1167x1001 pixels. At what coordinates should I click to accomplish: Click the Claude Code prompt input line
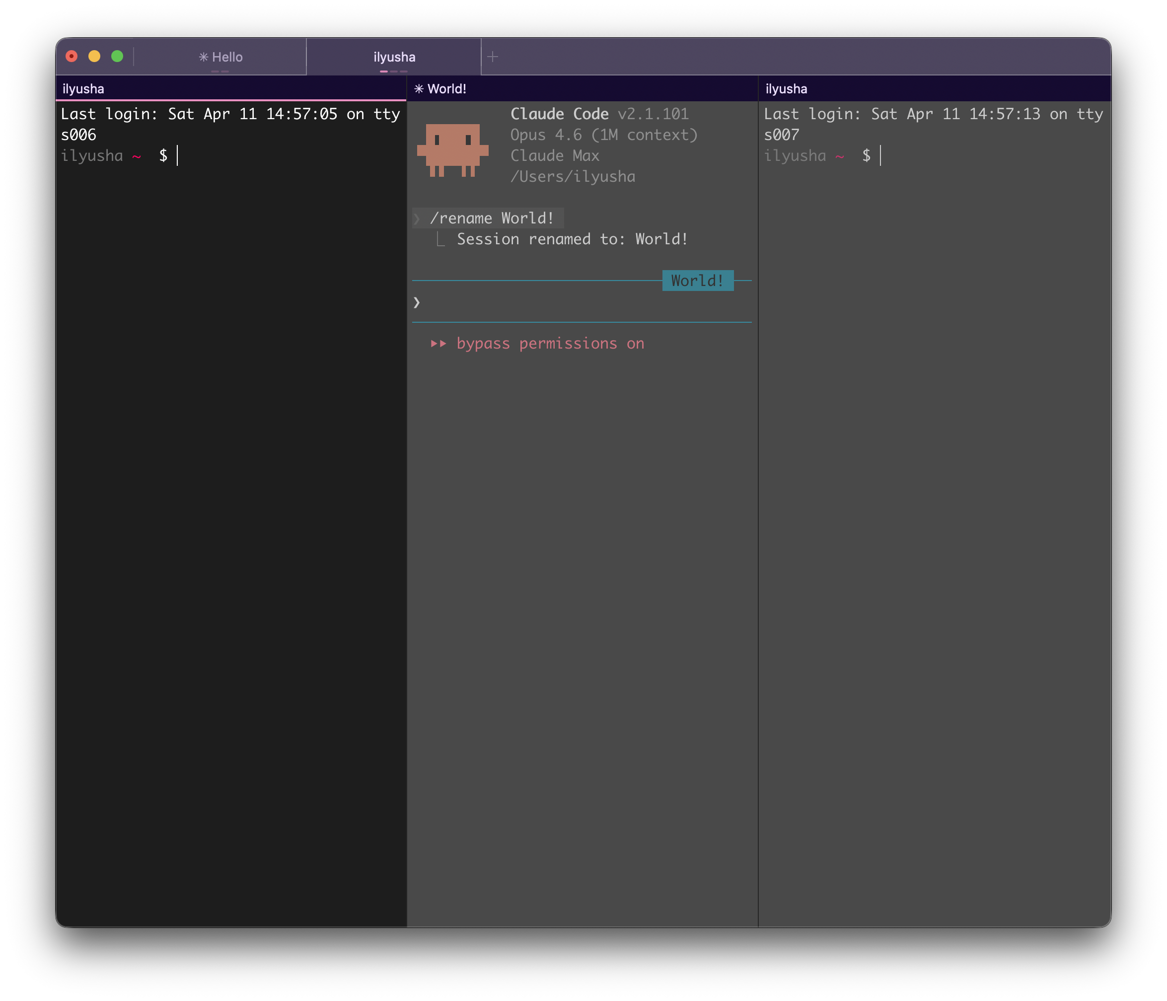pyautogui.click(x=582, y=302)
